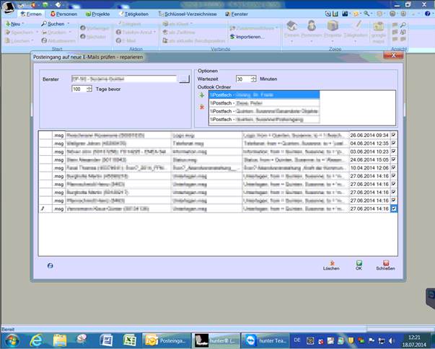Expand the Suchen dropdown

pyautogui.click(x=55, y=24)
